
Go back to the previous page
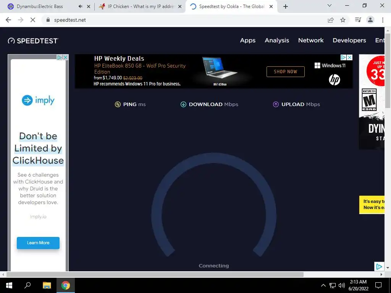(8, 20)
